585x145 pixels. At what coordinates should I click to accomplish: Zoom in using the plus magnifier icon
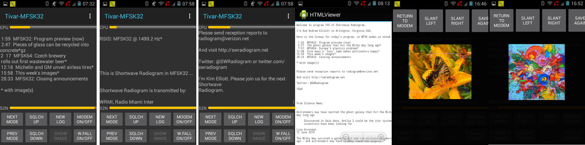pyautogui.click(x=381, y=137)
